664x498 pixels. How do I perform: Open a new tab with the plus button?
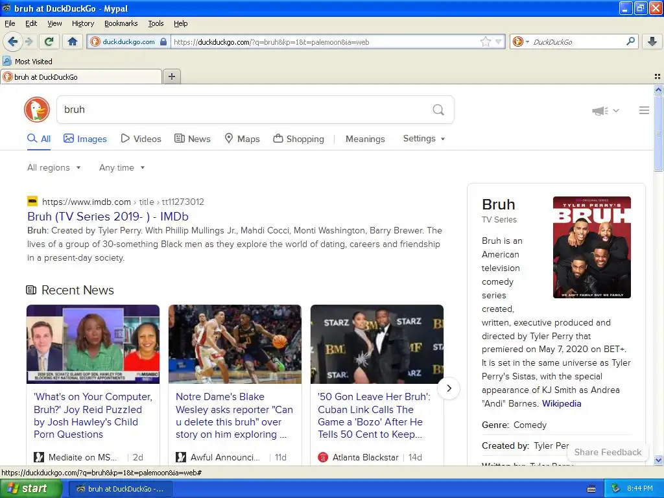(x=171, y=77)
